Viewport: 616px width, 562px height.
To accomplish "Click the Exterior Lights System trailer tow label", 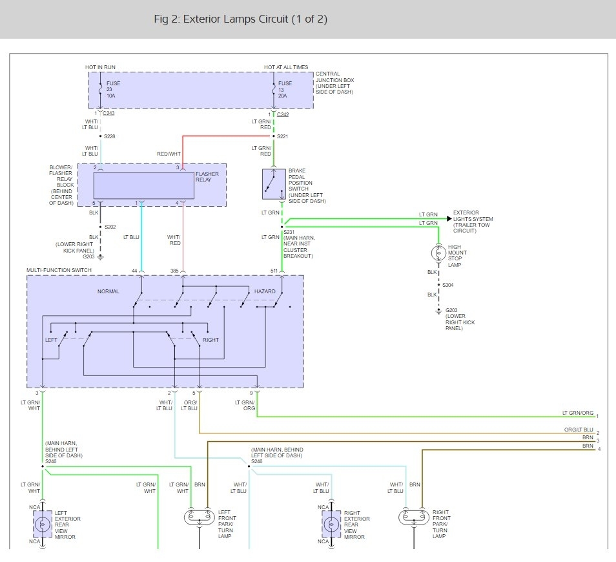I will 471,221.
